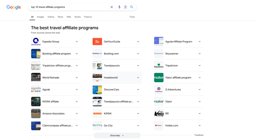Focus the Google search input field
The width and height of the screenshot is (256, 140).
[69, 7]
